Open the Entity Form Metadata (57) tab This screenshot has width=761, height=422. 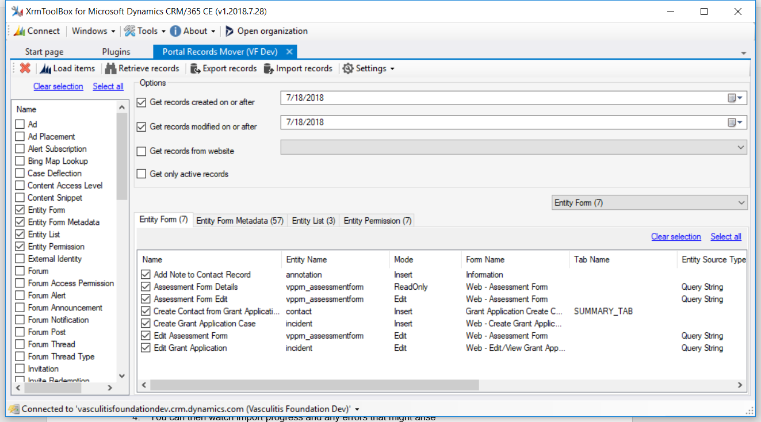click(240, 221)
